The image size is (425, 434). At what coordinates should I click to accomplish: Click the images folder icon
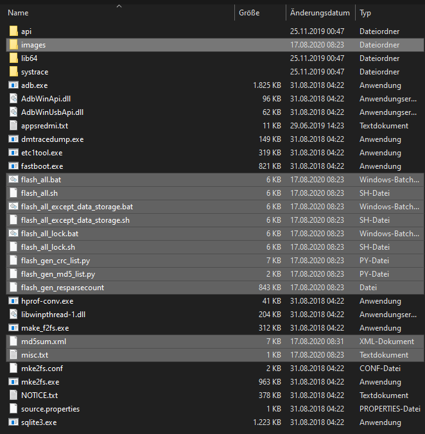click(x=13, y=45)
